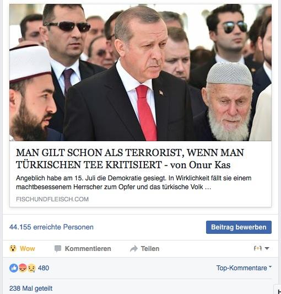The width and height of the screenshot is (281, 294).
Task: Open the 44.155 erreichte Personen link
Action: (51, 227)
